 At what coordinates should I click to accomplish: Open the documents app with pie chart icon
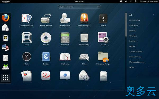coord(26,76)
